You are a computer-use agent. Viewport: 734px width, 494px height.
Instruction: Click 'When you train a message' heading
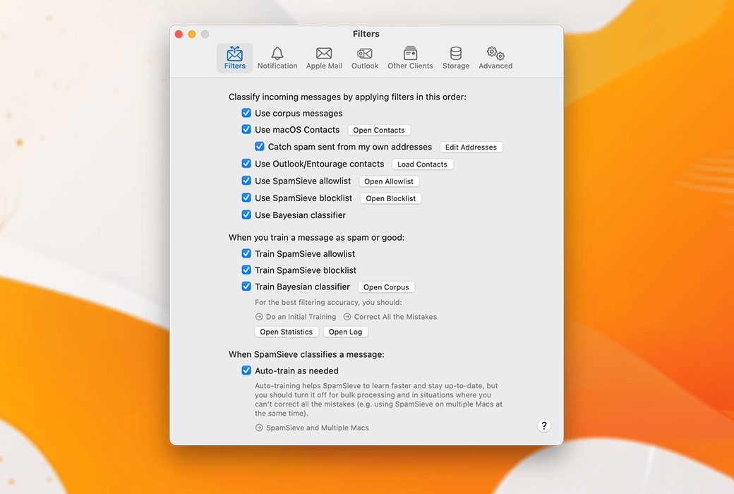tap(316, 237)
